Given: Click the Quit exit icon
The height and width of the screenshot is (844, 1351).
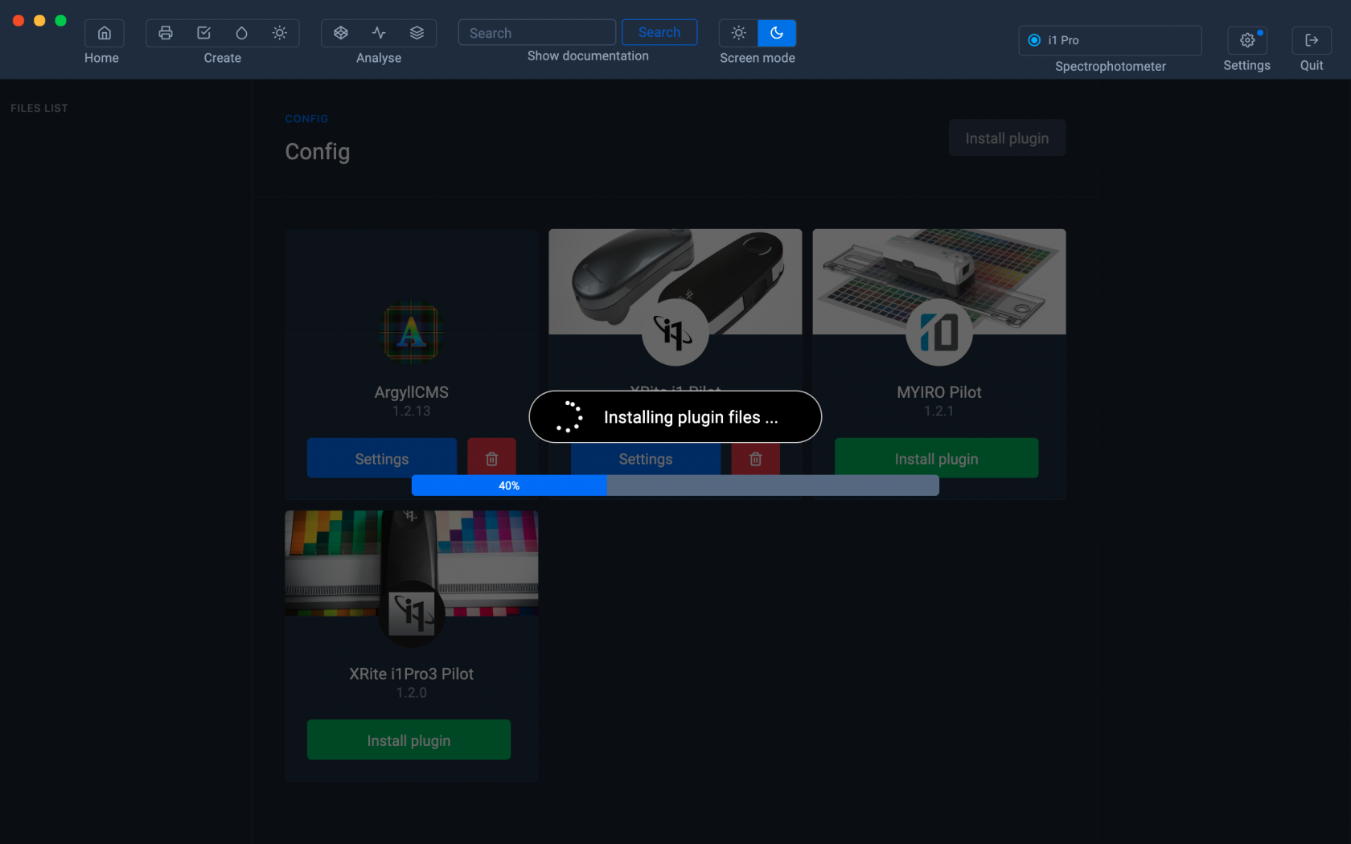Looking at the screenshot, I should point(1312,40).
